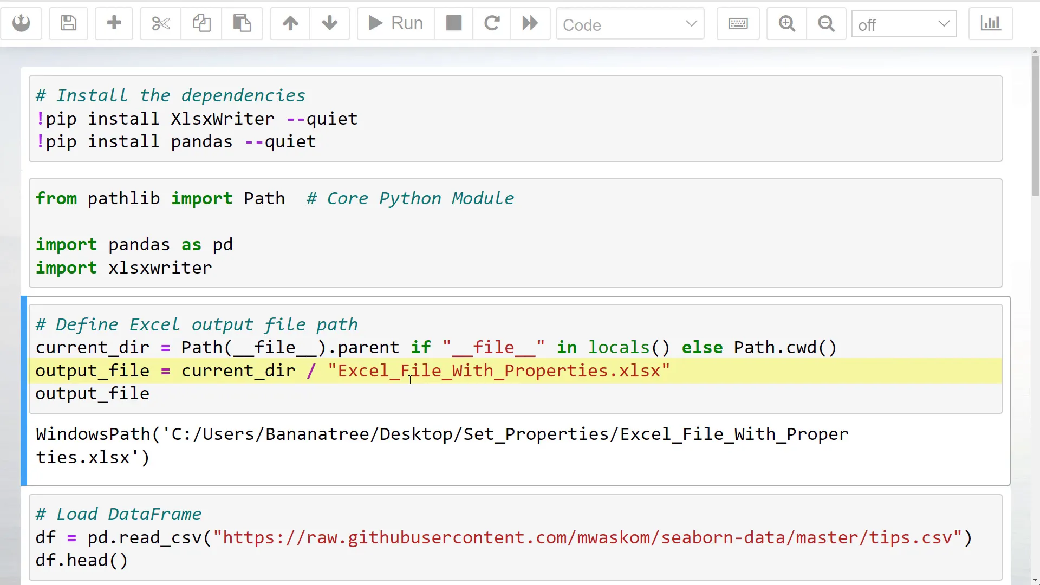Restart the kernel
This screenshot has width=1040, height=585.
[491, 23]
